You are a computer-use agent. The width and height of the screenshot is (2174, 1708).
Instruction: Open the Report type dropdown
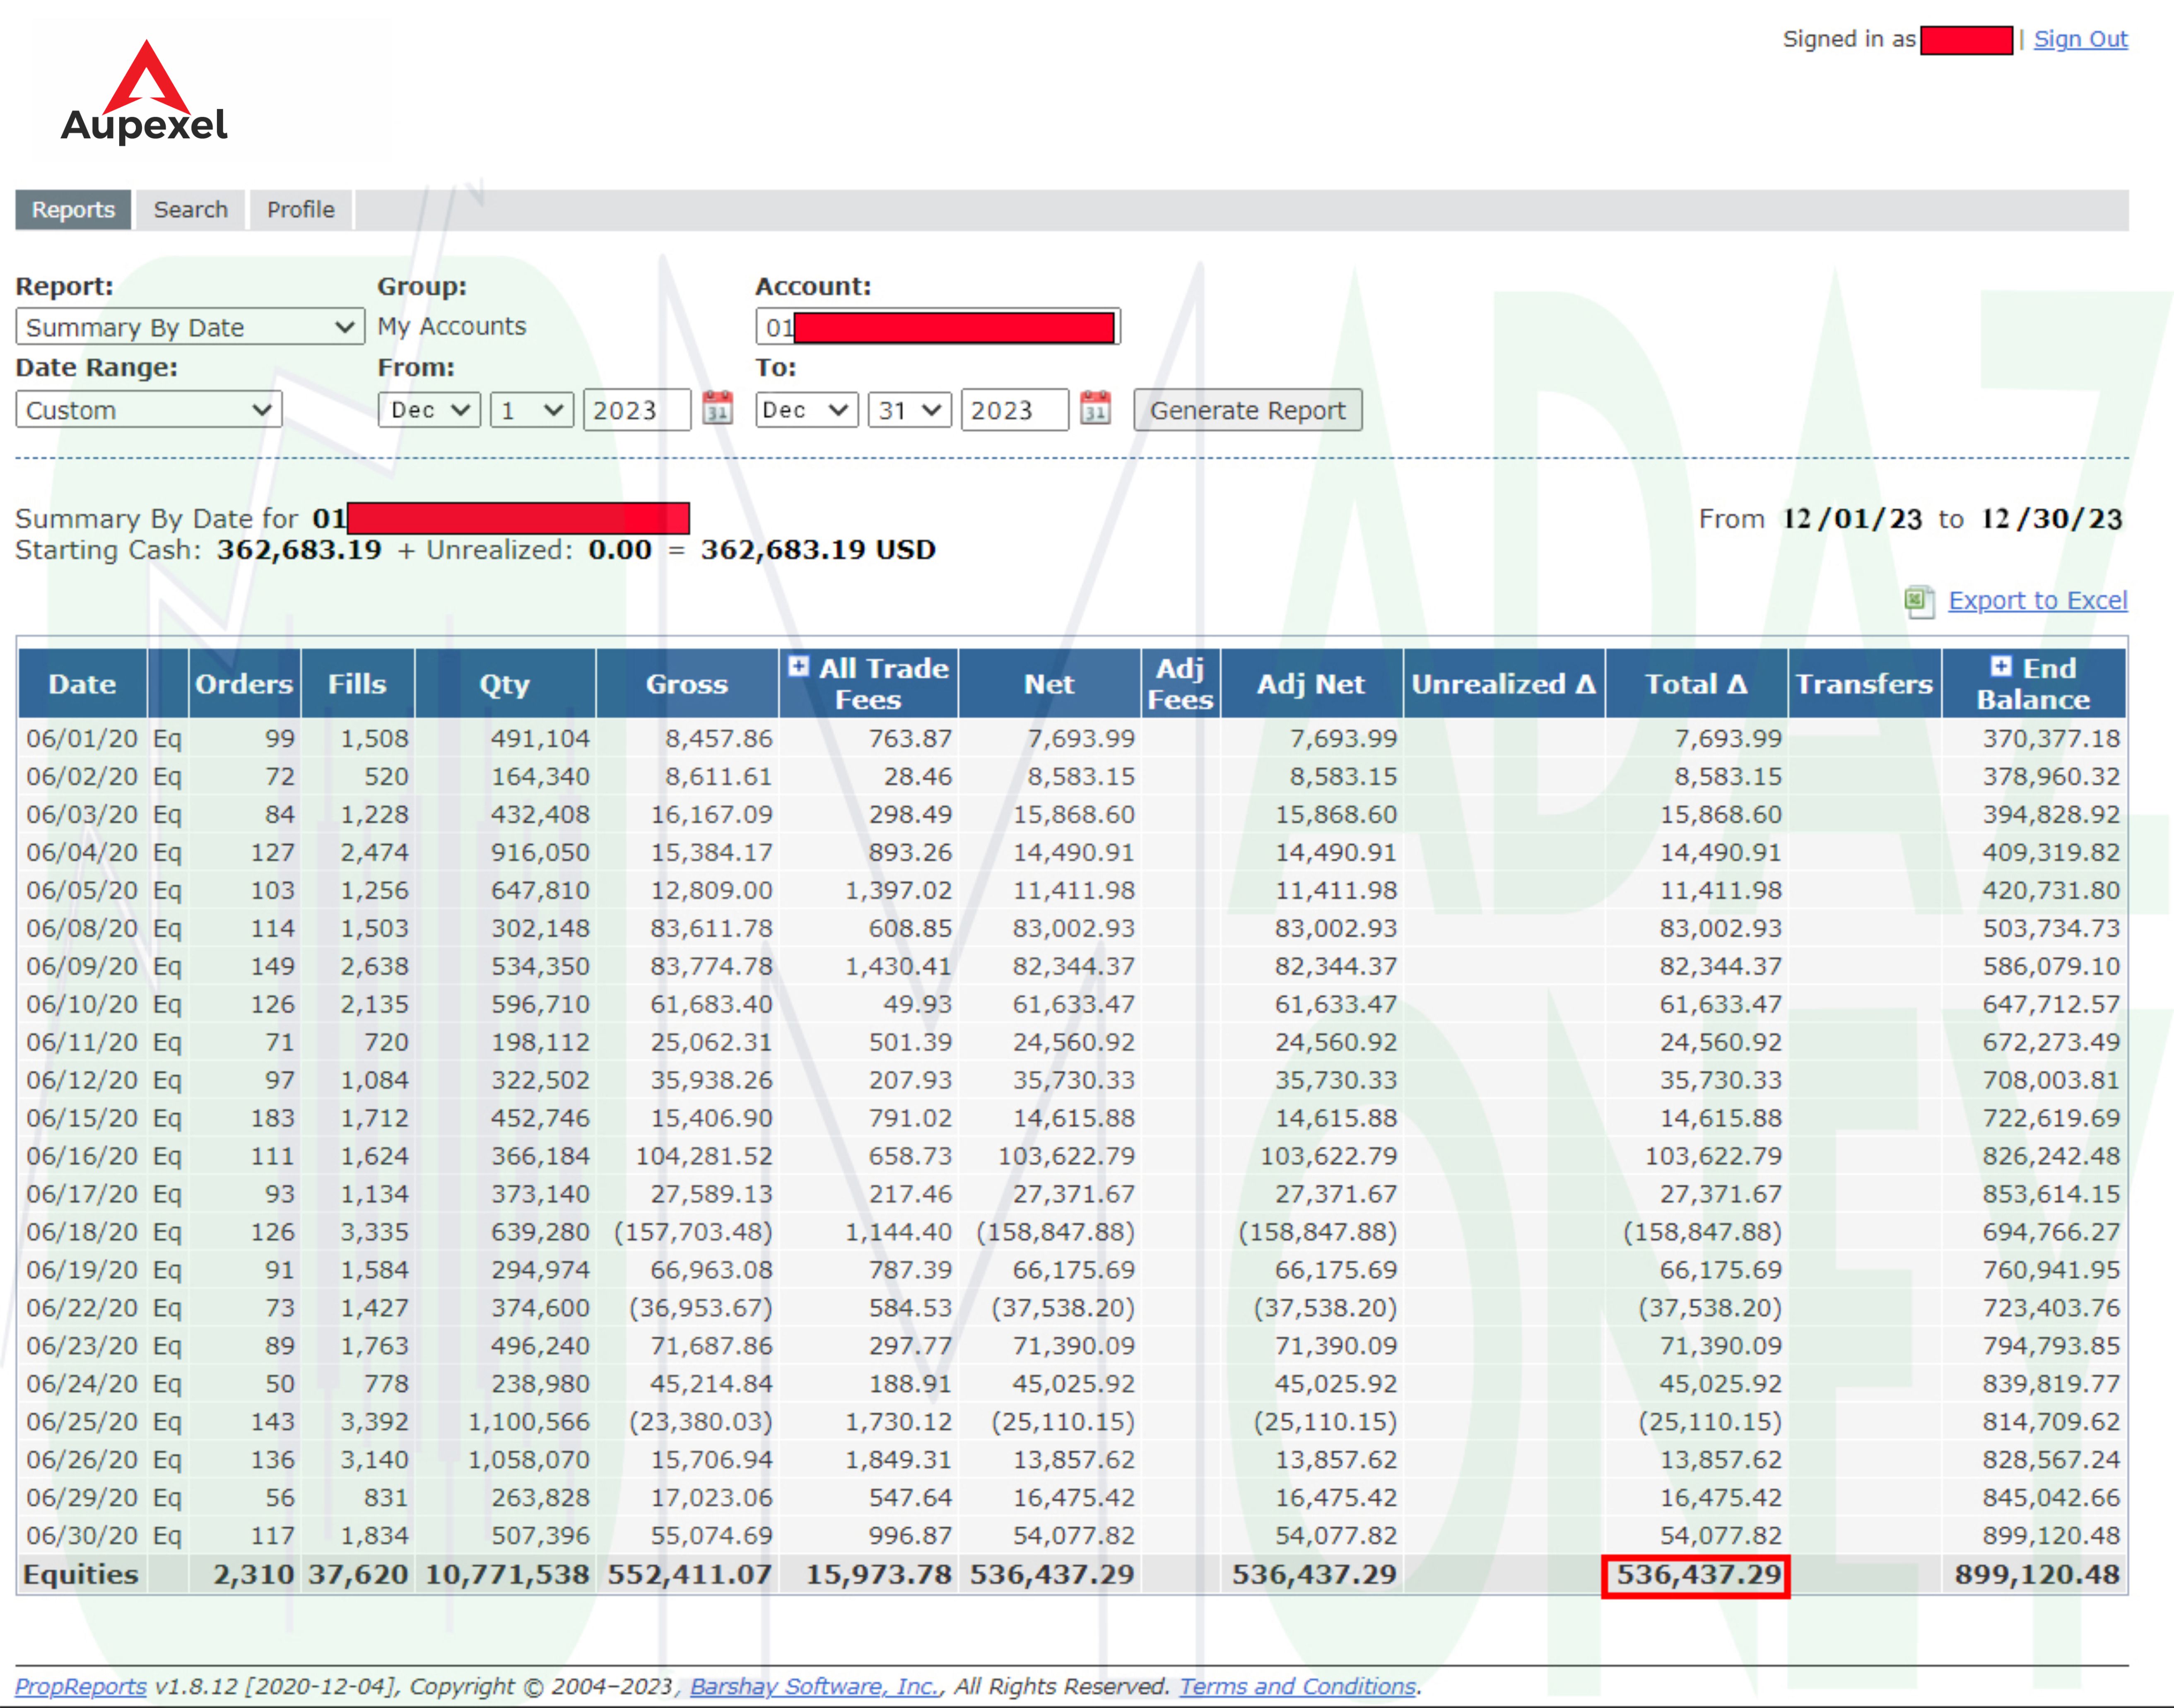click(190, 327)
